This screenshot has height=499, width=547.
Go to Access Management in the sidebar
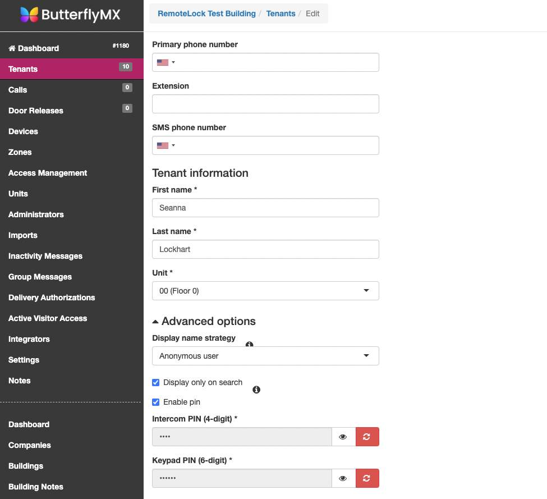coord(48,173)
